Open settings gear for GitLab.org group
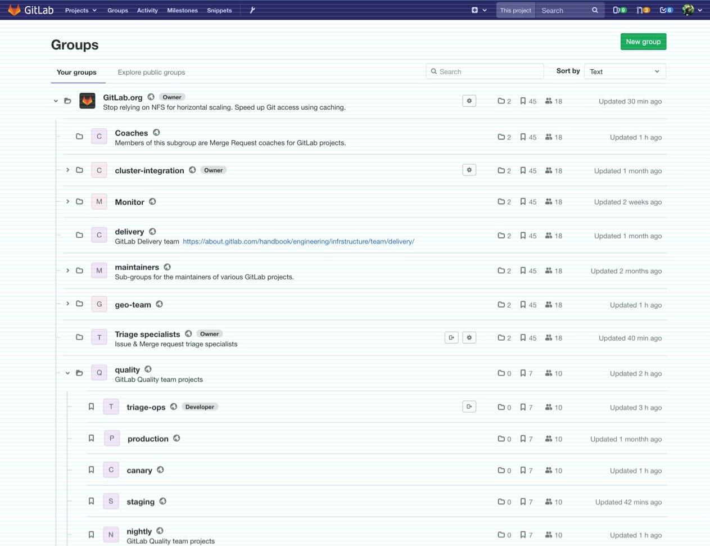This screenshot has height=546, width=710. [469, 101]
